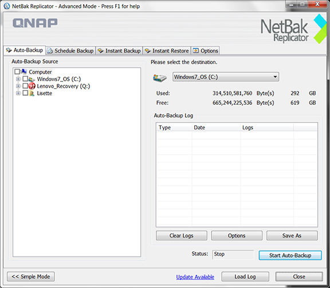Expand the Lenovo_Recovery (Q:) tree node
The image size is (330, 288).
[18, 86]
